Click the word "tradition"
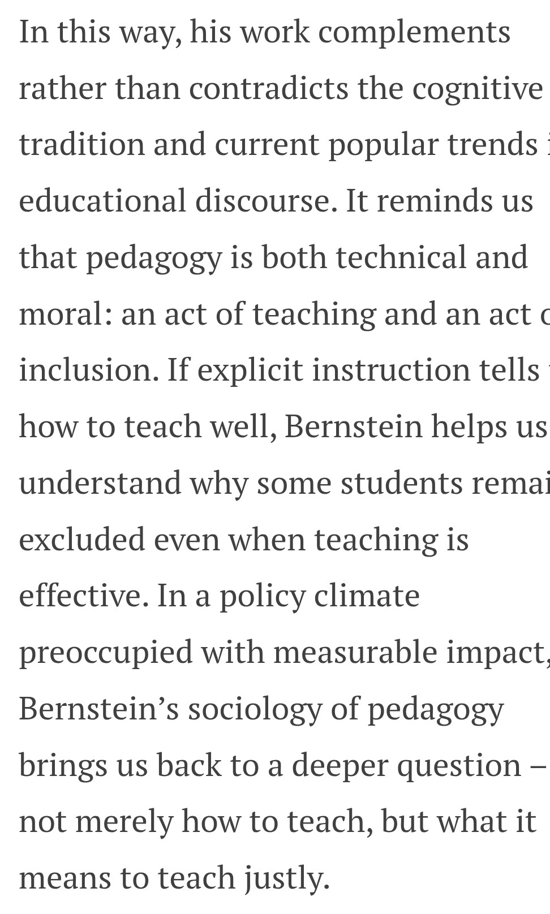550x914 pixels. point(81,144)
